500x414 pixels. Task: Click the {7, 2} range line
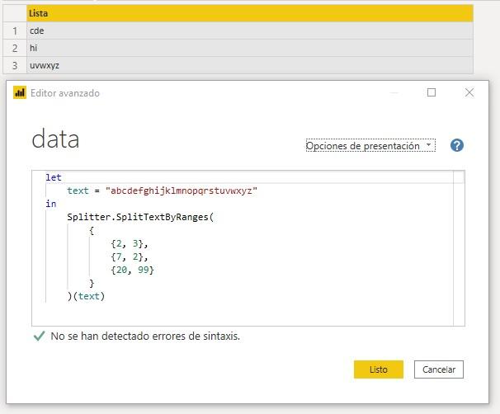(x=130, y=256)
